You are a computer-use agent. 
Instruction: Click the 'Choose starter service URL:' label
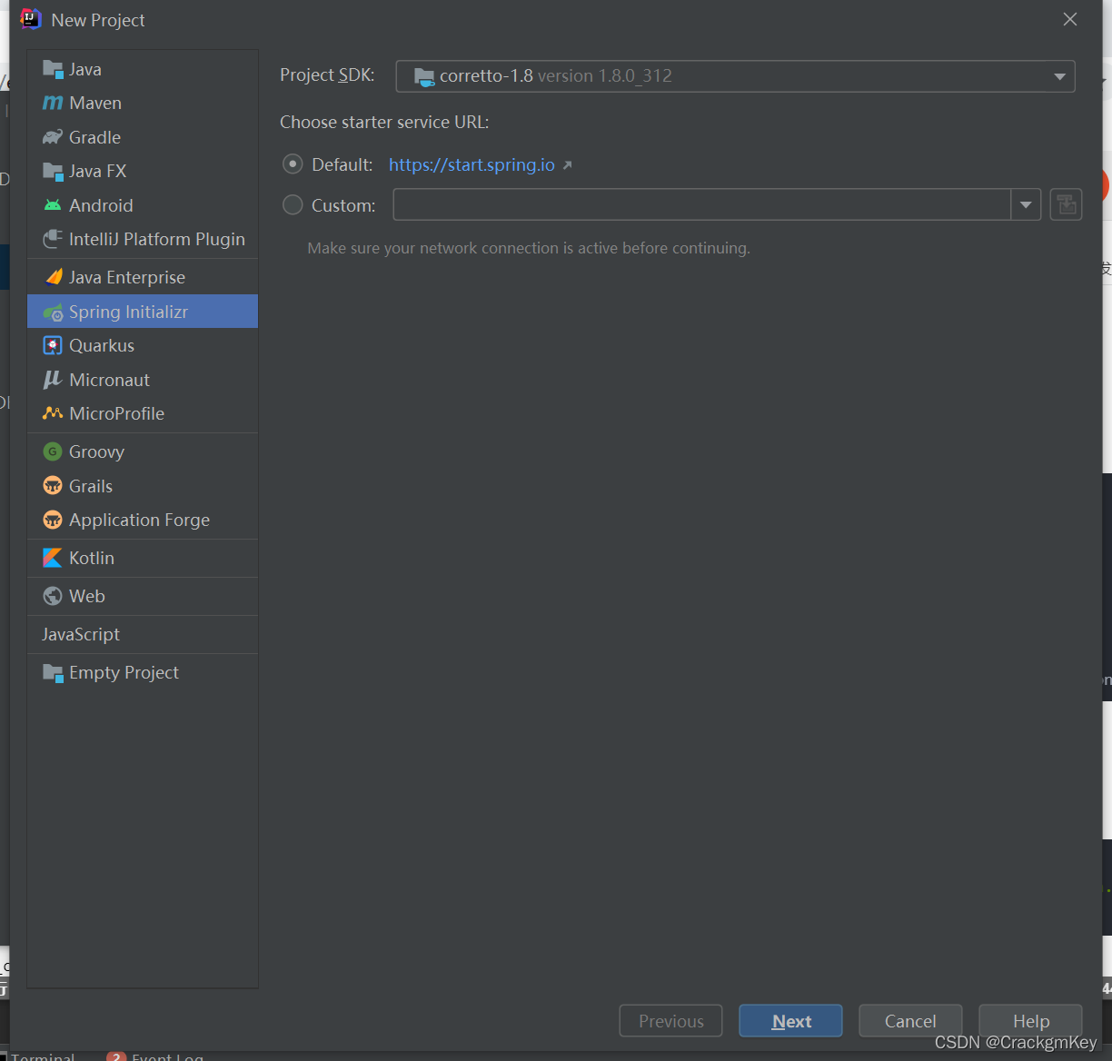pos(384,122)
